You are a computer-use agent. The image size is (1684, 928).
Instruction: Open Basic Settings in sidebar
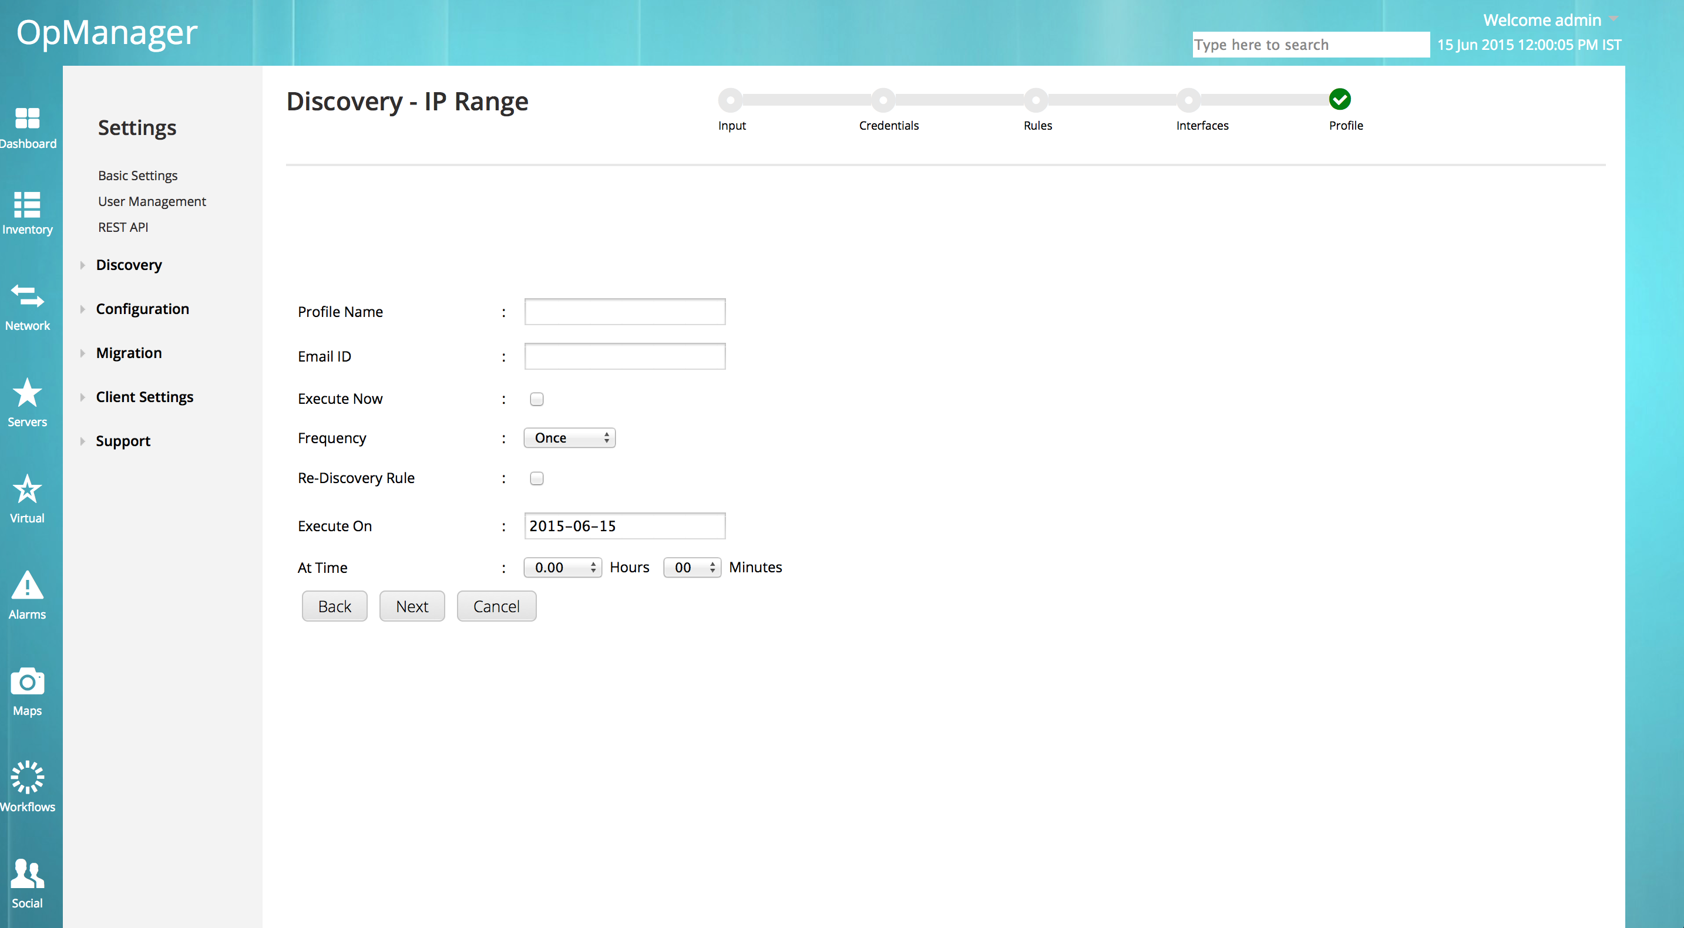(x=137, y=176)
